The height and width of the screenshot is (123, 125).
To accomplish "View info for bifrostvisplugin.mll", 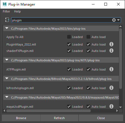I will pos(111,88).
